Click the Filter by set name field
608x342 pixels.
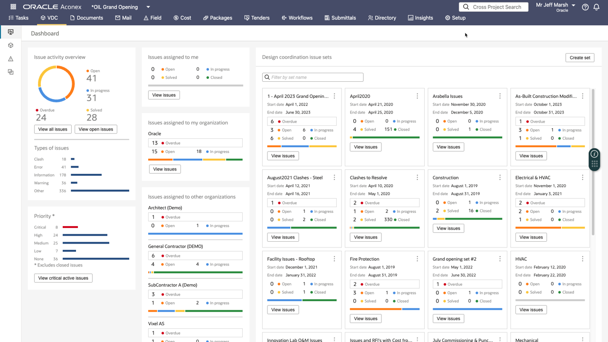[313, 77]
